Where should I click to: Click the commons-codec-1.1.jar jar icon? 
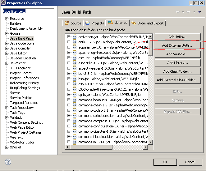coord(75,110)
